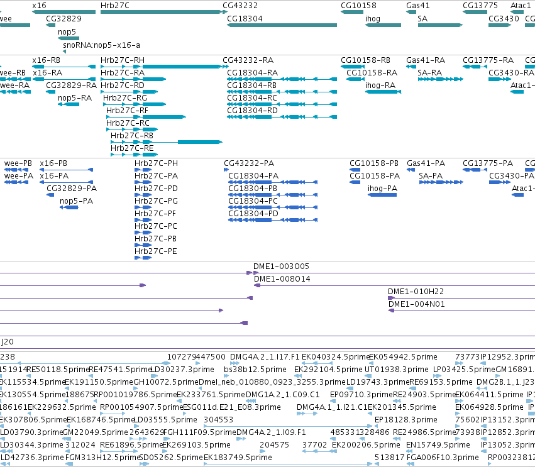Click the DMG4A.2_1.I17.F1 EST label

point(265,357)
